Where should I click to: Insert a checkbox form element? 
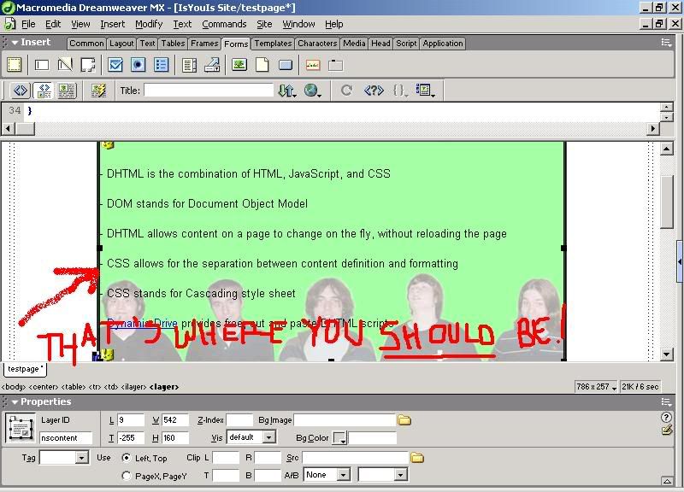pos(115,65)
